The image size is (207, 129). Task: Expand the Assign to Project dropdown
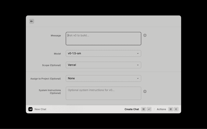103,78
